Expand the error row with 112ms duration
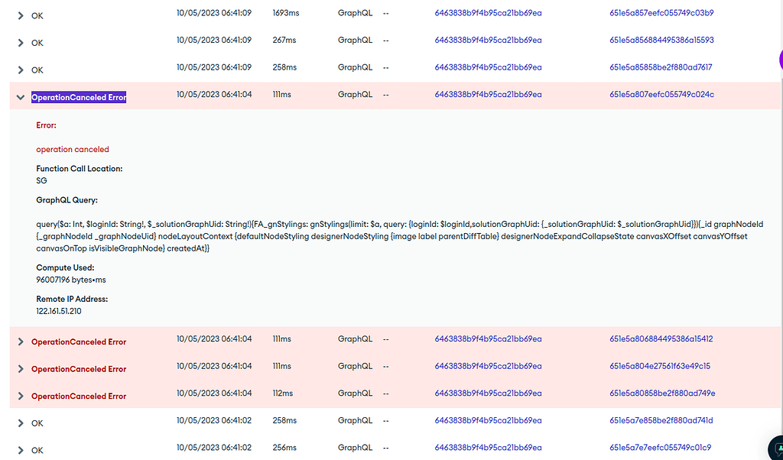 (x=21, y=397)
